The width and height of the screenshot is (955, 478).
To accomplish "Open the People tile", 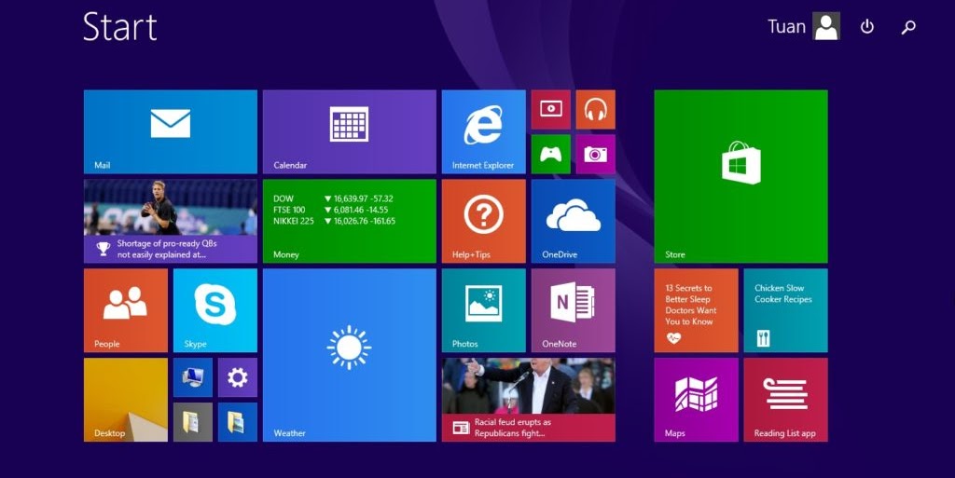I will pos(126,311).
